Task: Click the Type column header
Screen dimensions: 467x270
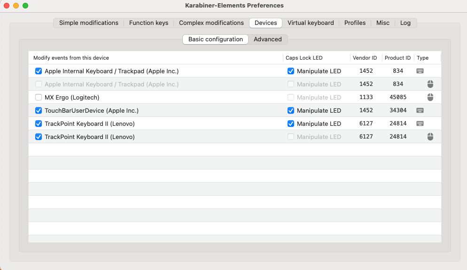Action: [x=428, y=58]
